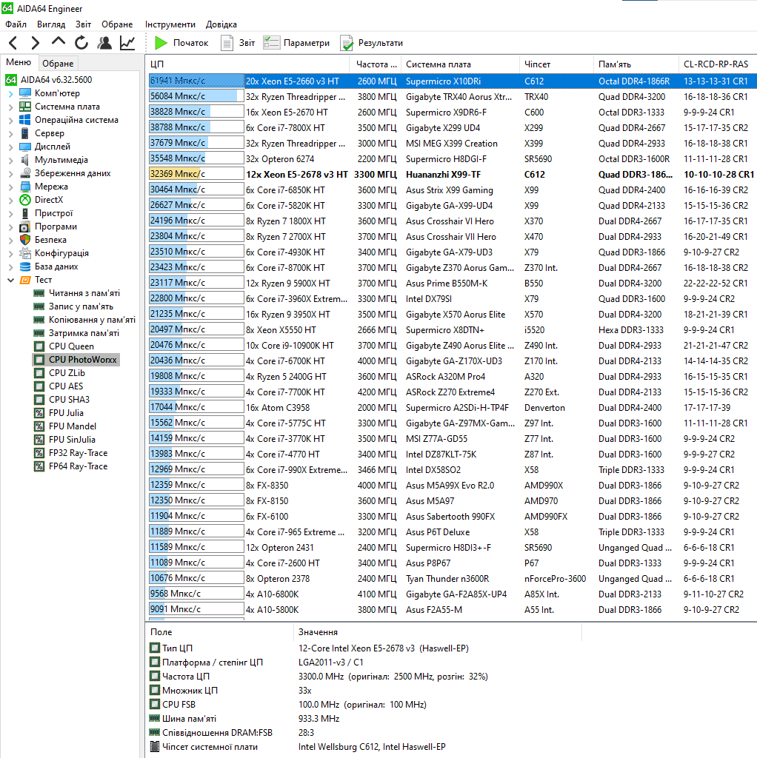The image size is (757, 758).
Task: Open the CPU ZLib benchmark
Action: [59, 373]
